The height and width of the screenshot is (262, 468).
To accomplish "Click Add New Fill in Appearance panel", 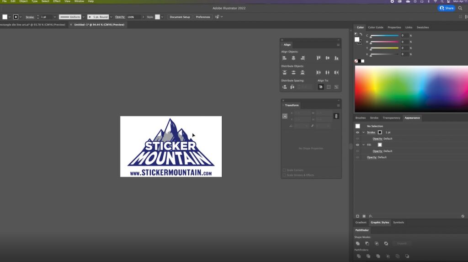I will [364, 216].
